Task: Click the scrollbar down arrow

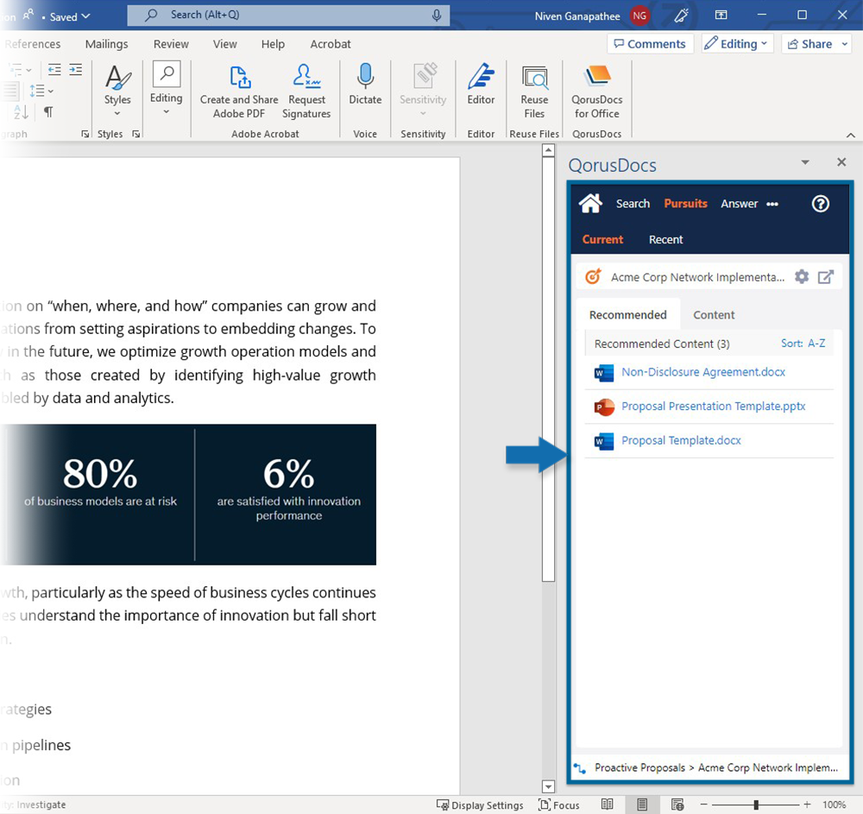Action: coord(548,786)
